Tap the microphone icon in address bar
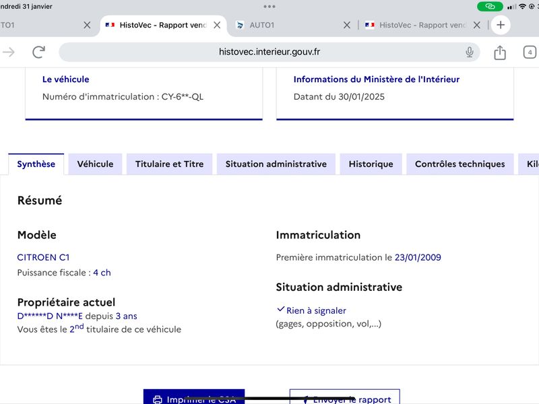 (469, 53)
